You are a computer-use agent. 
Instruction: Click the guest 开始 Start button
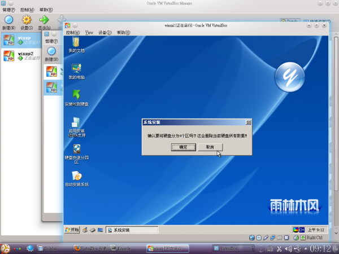[x=72, y=230]
